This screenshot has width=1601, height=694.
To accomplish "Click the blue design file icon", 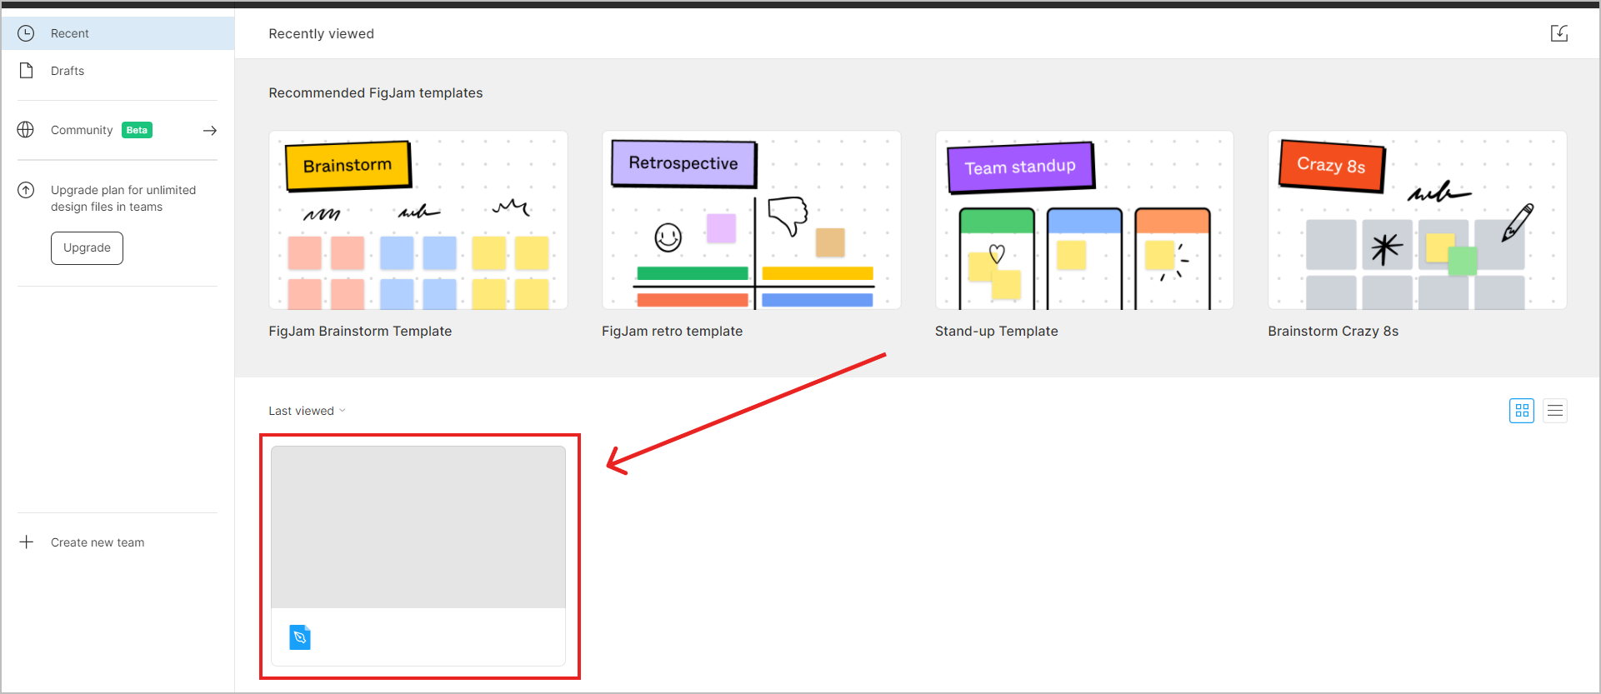I will click(300, 637).
